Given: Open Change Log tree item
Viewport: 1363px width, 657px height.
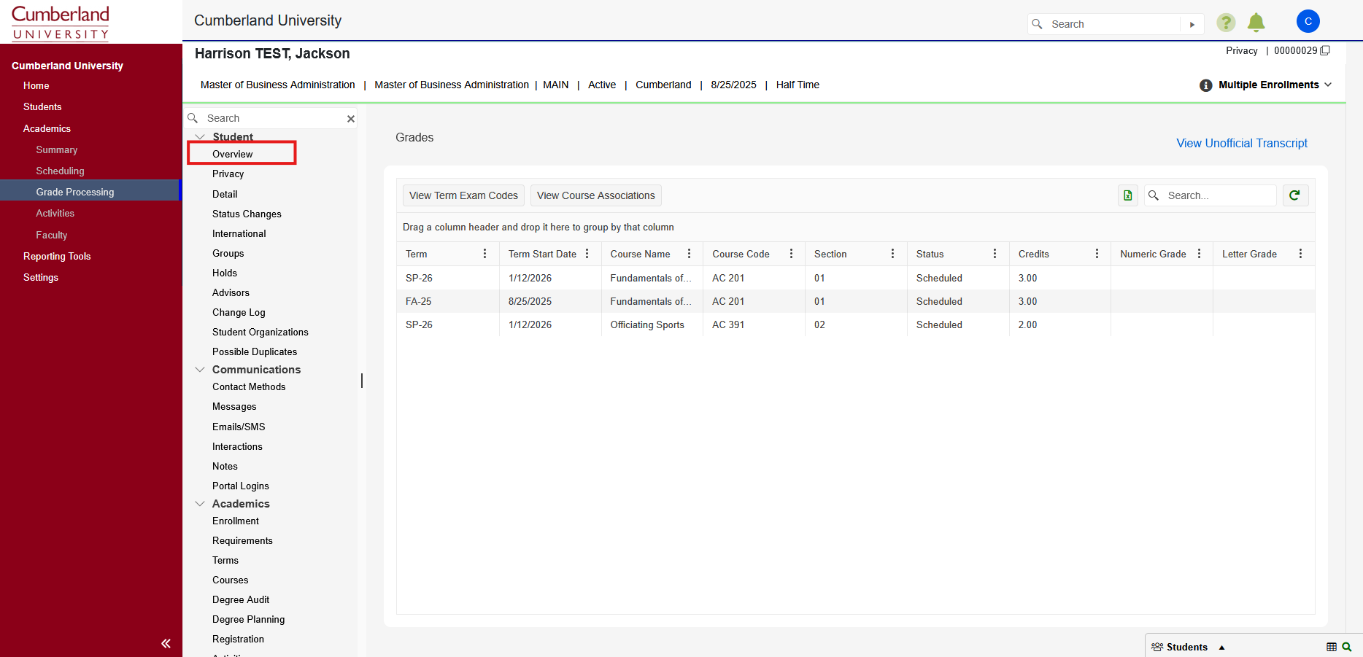Looking at the screenshot, I should tap(239, 312).
